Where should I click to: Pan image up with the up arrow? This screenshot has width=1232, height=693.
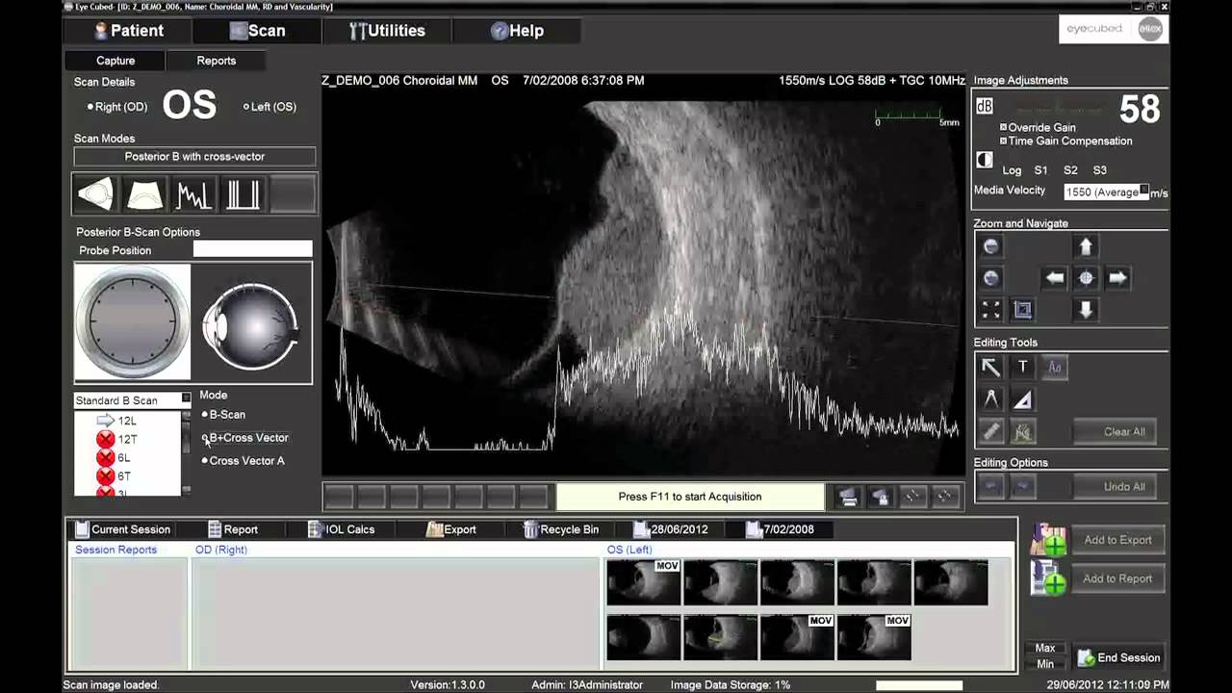point(1086,246)
